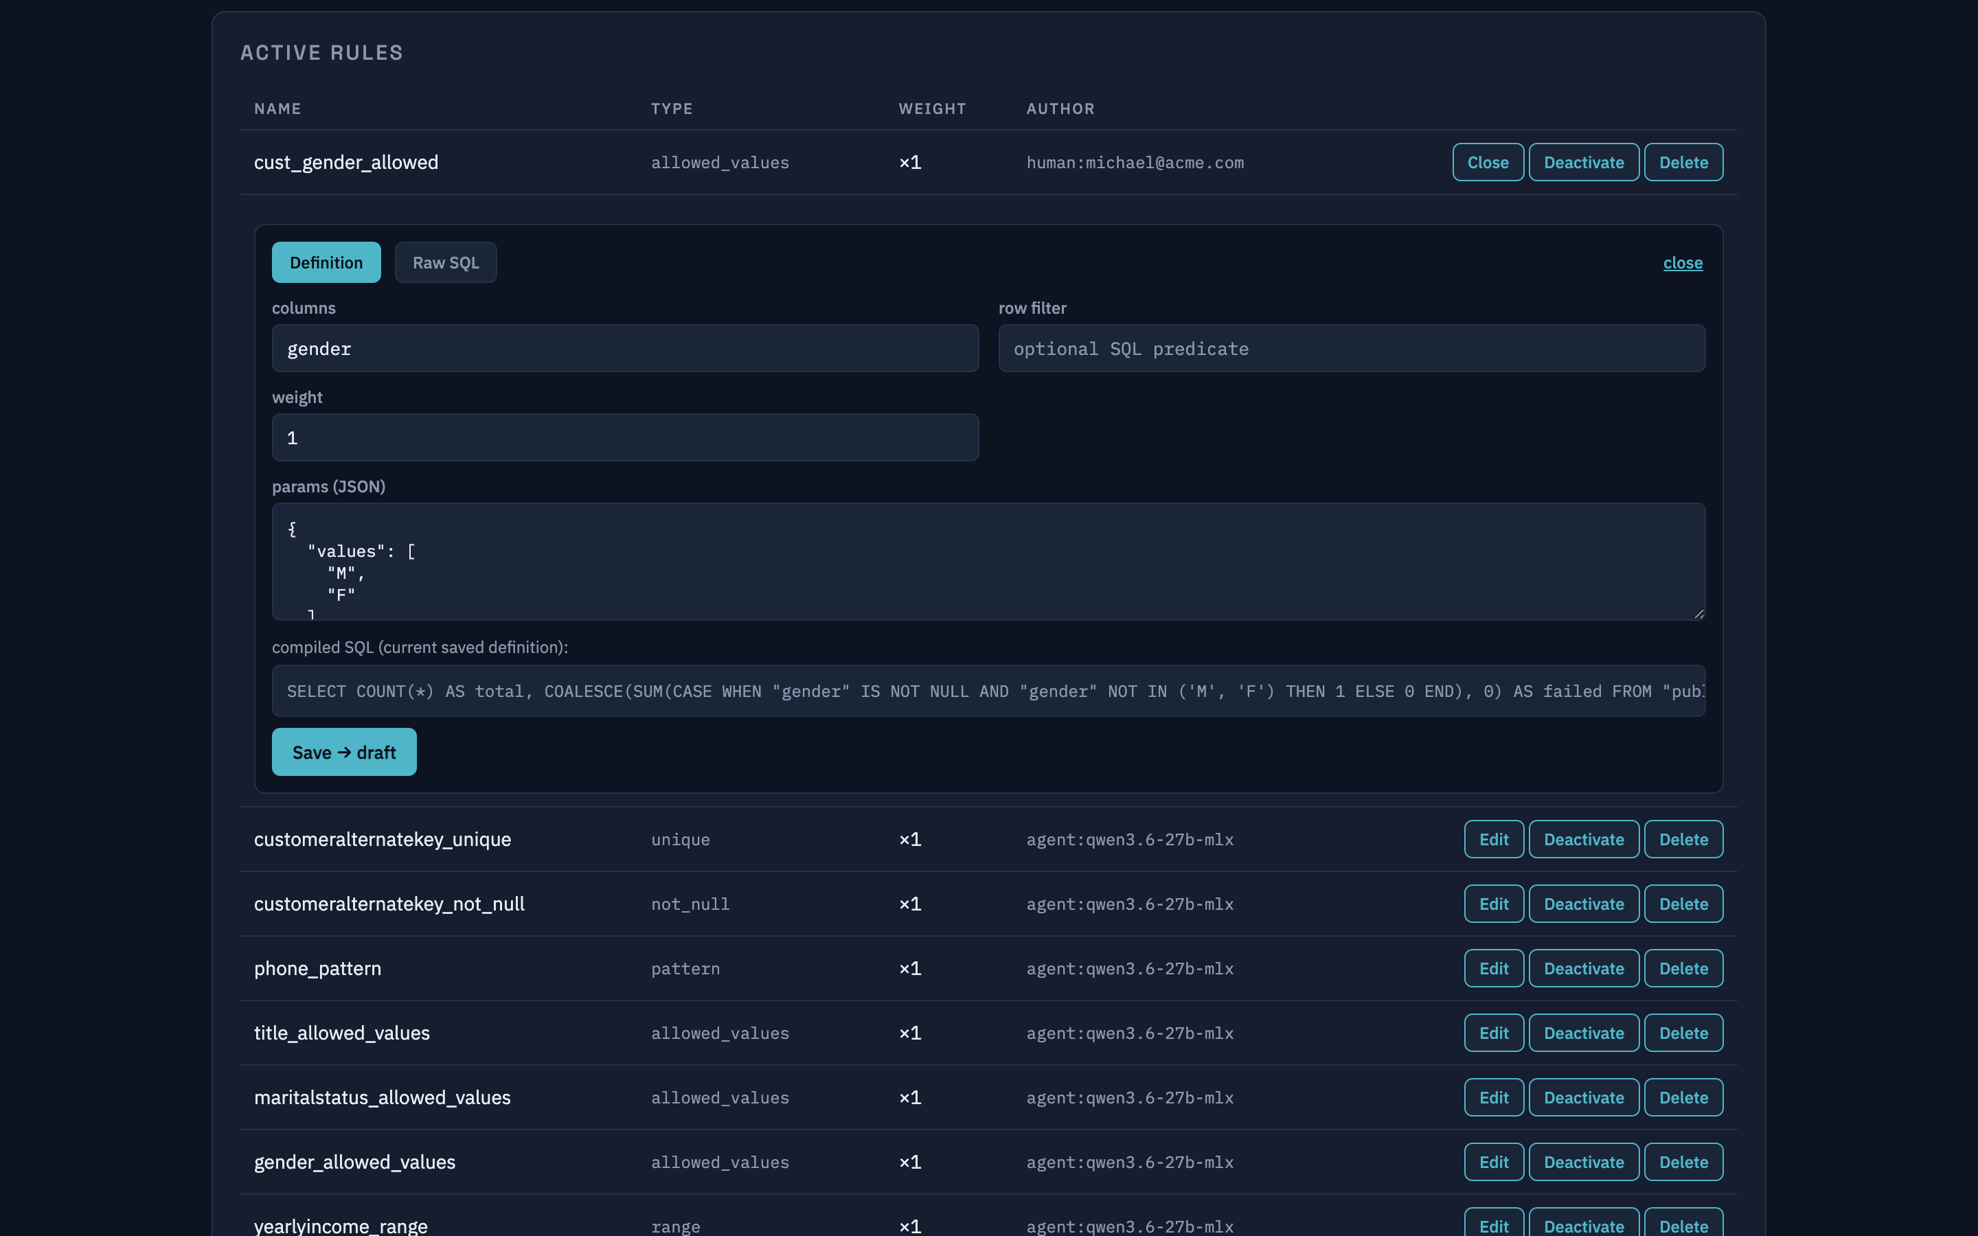Focus the columns input containing gender
Image resolution: width=1978 pixels, height=1236 pixels.
tap(625, 348)
